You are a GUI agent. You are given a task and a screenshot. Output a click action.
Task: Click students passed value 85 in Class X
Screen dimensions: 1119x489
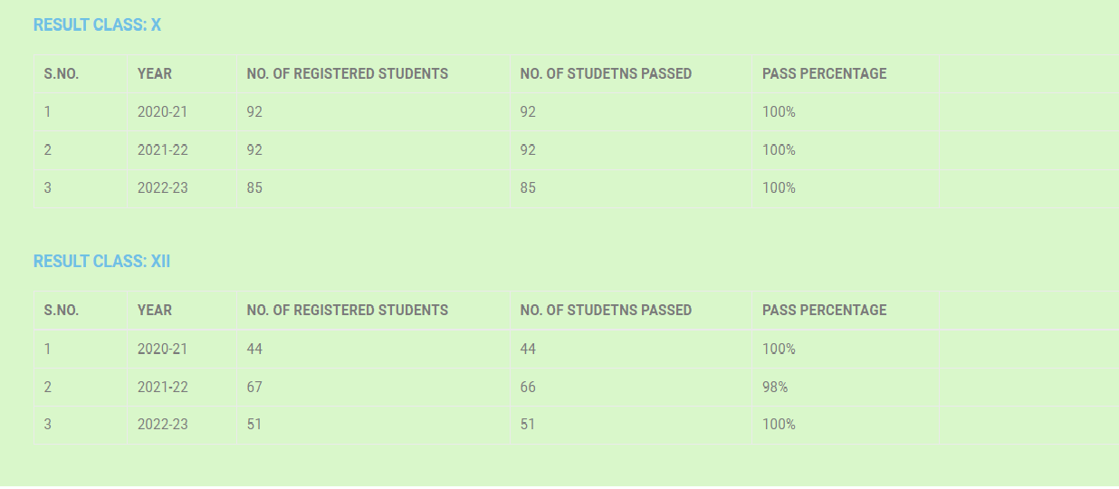coord(528,188)
